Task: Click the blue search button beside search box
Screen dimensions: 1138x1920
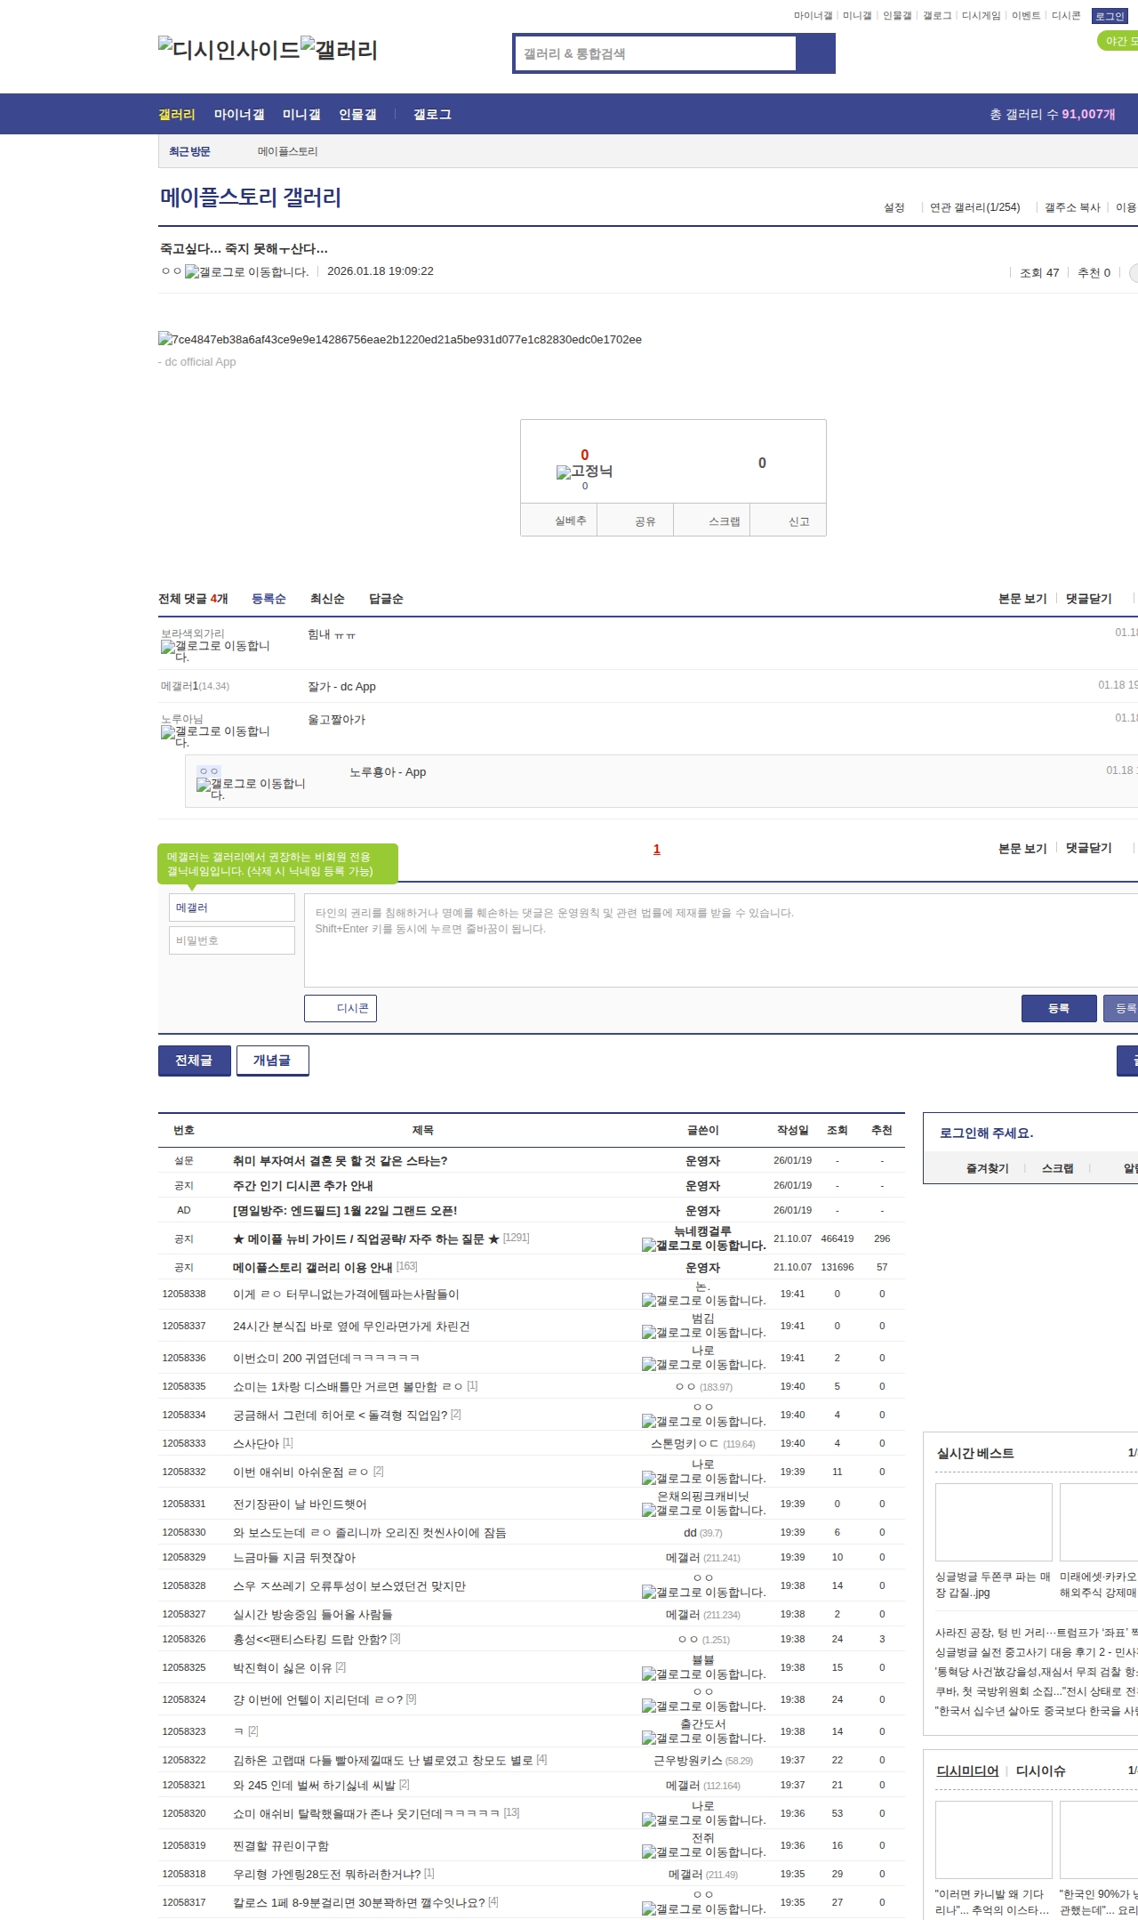Action: coord(815,53)
